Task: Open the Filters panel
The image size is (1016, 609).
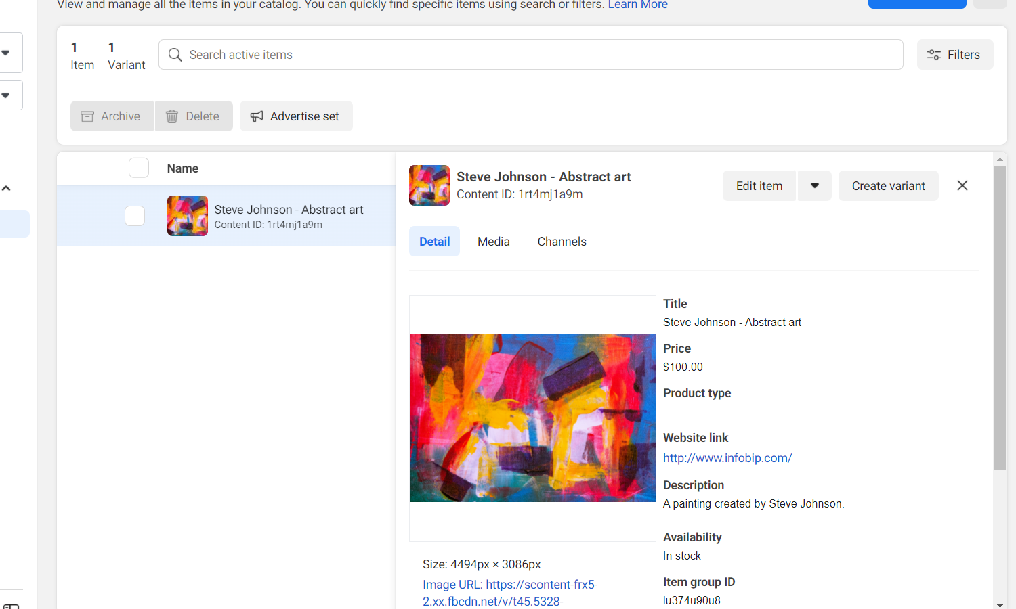Action: pyautogui.click(x=954, y=55)
